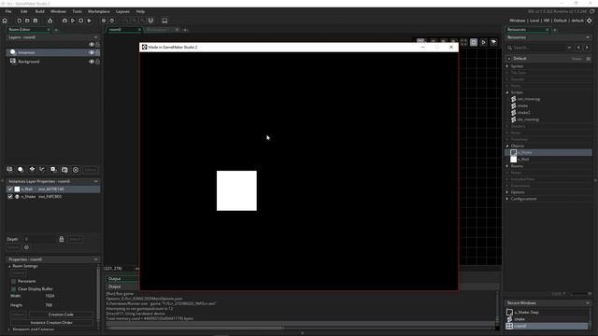Add a new asset layer

click(x=53, y=170)
